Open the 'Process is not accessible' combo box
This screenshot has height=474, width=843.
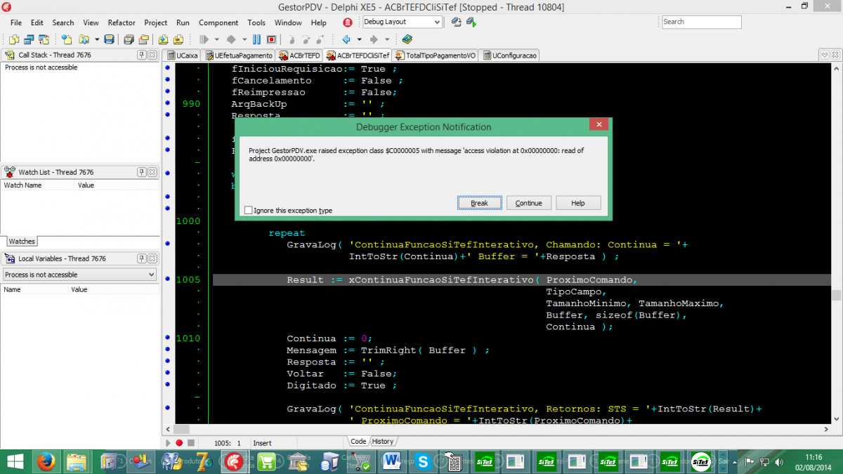(x=79, y=275)
